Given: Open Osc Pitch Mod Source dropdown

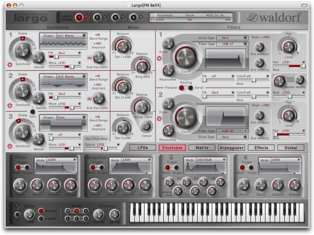Looking at the screenshot, I should [x=108, y=144].
